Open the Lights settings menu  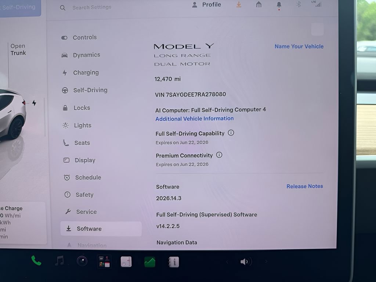point(83,126)
